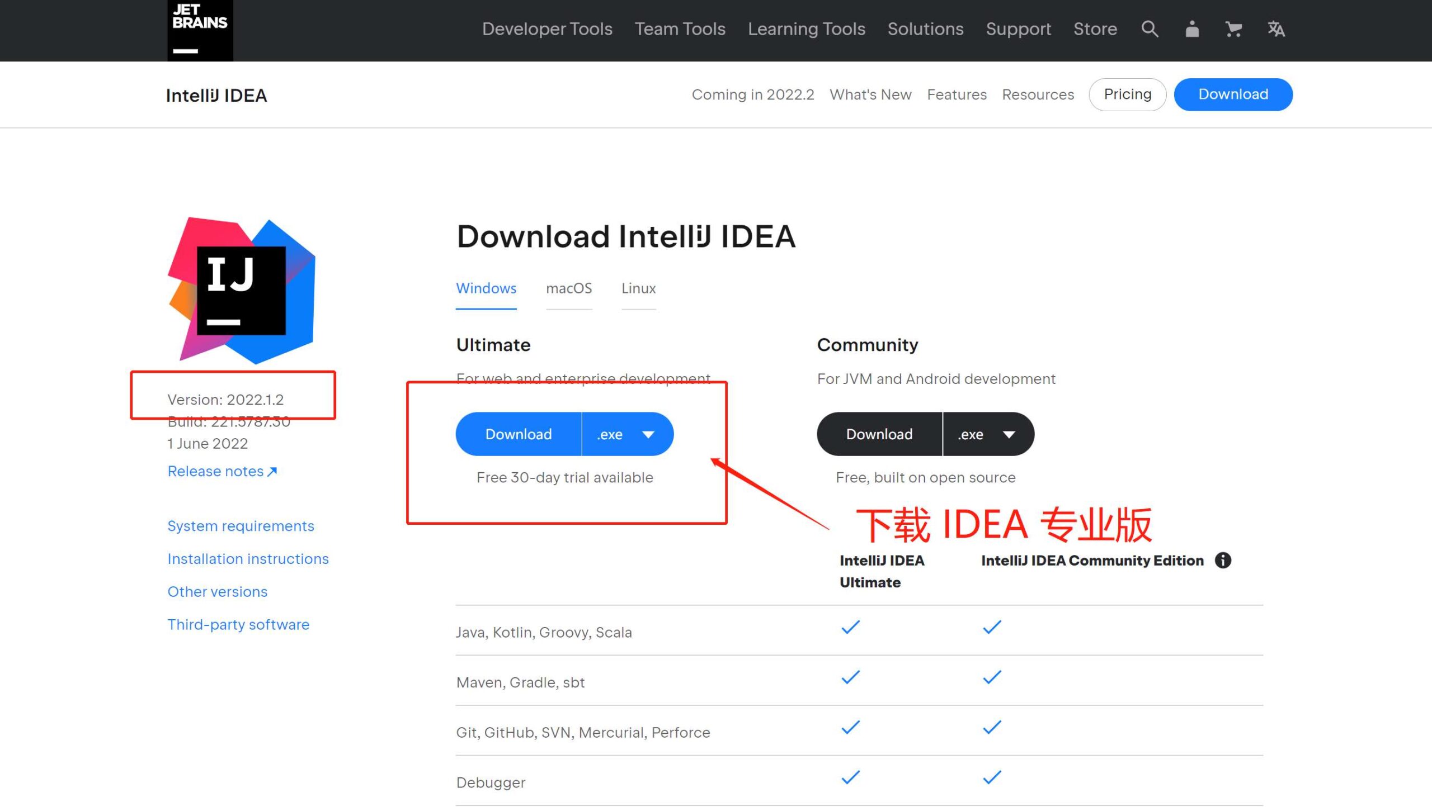Image resolution: width=1432 pixels, height=807 pixels.
Task: Click 'Free 30-day trial available' text
Action: tap(564, 477)
